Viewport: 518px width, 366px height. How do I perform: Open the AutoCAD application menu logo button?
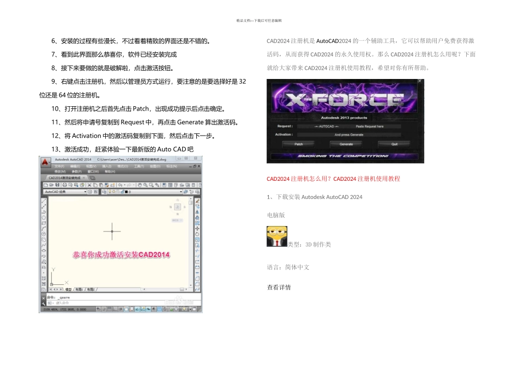(45, 162)
